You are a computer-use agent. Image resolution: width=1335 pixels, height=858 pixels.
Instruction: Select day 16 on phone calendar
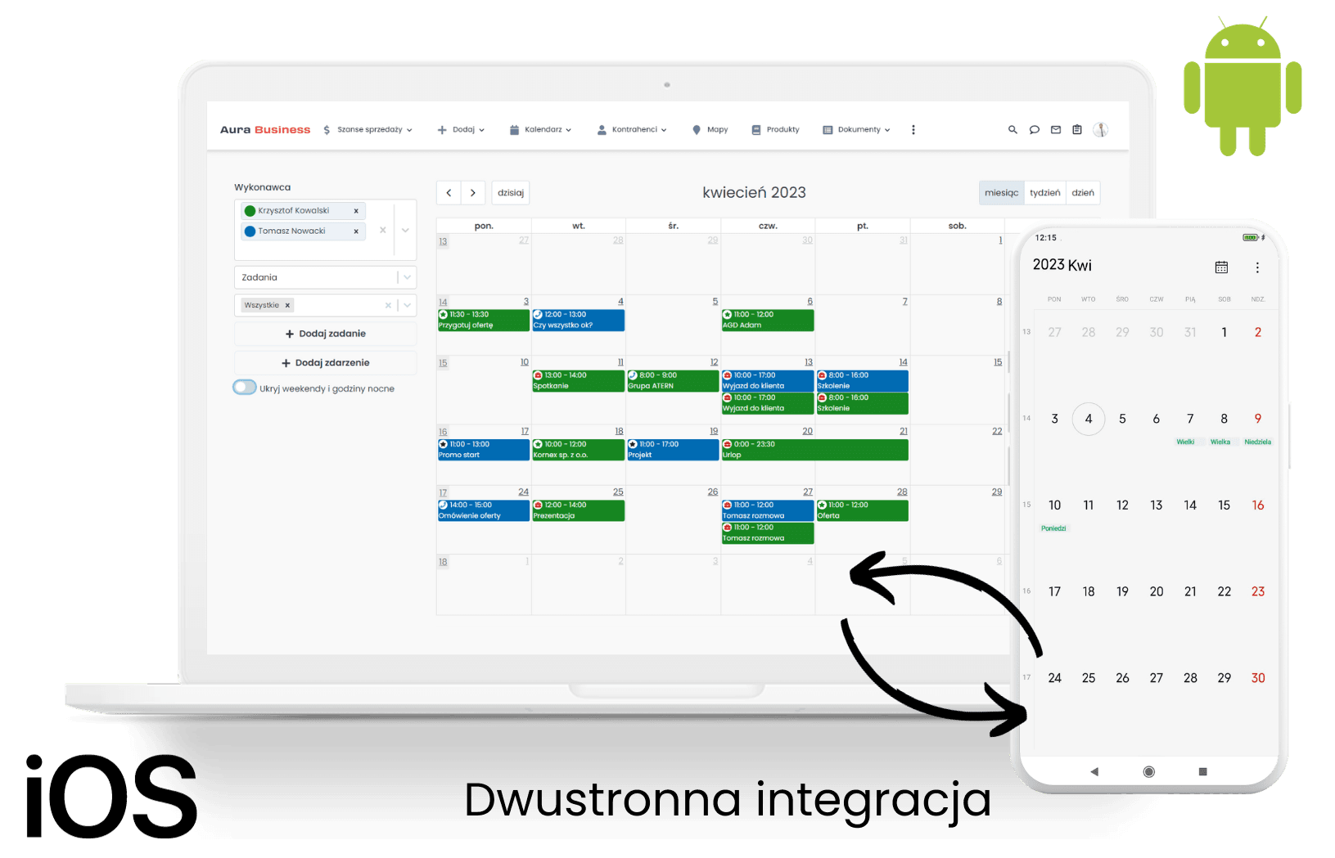(x=1258, y=505)
